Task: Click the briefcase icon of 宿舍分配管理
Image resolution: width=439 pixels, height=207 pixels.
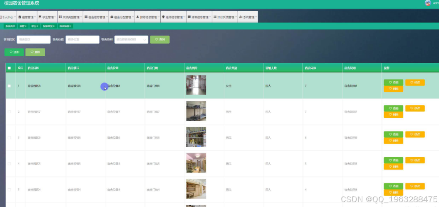Action: click(x=111, y=17)
